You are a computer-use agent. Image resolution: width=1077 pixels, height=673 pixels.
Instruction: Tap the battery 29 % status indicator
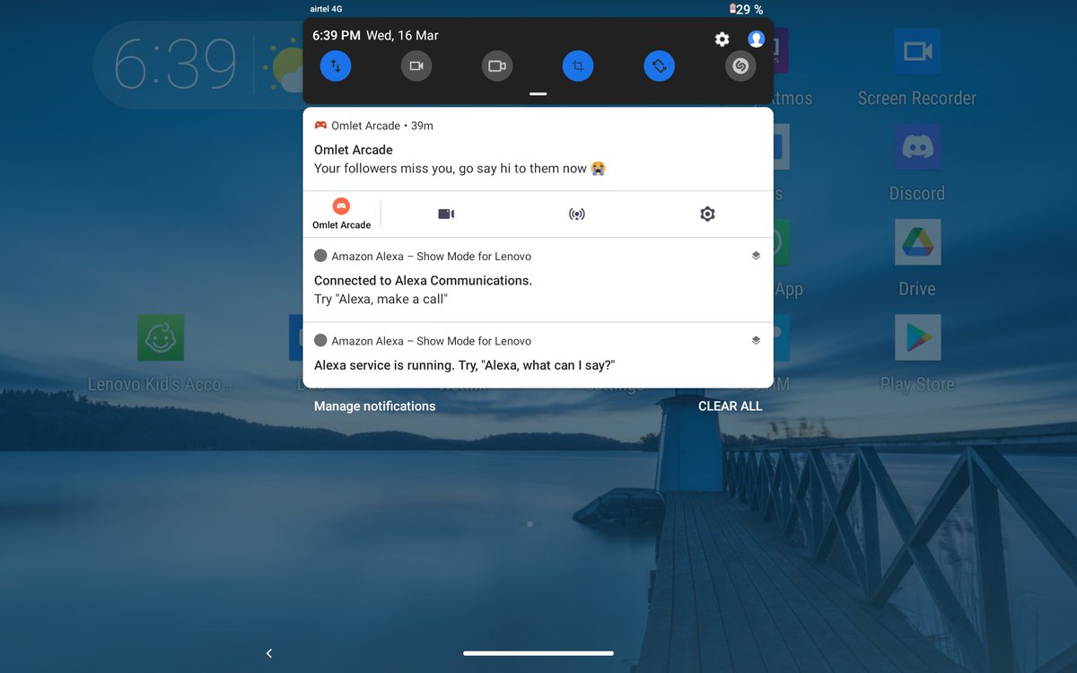[747, 9]
